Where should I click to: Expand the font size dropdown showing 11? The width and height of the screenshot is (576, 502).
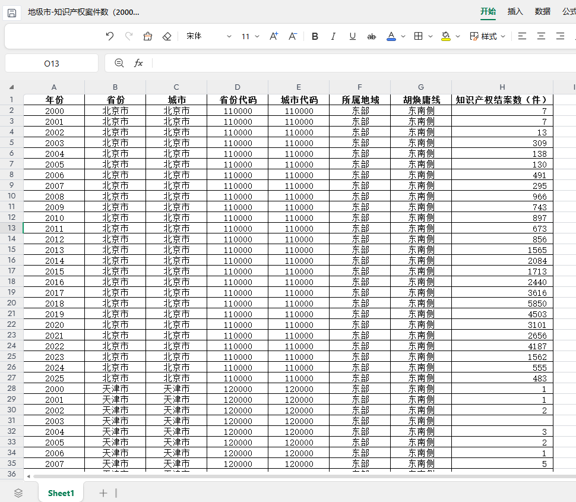click(x=250, y=36)
